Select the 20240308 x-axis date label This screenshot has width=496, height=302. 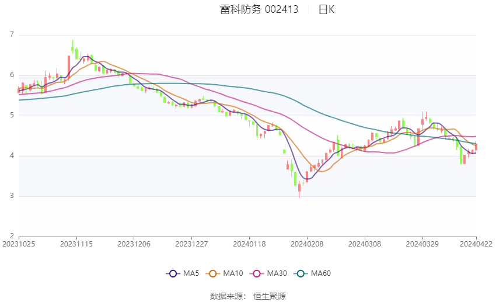[364, 244]
